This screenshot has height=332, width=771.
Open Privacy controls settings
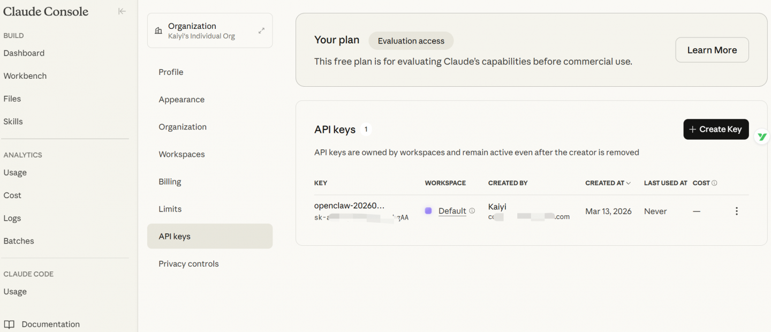[x=188, y=263]
